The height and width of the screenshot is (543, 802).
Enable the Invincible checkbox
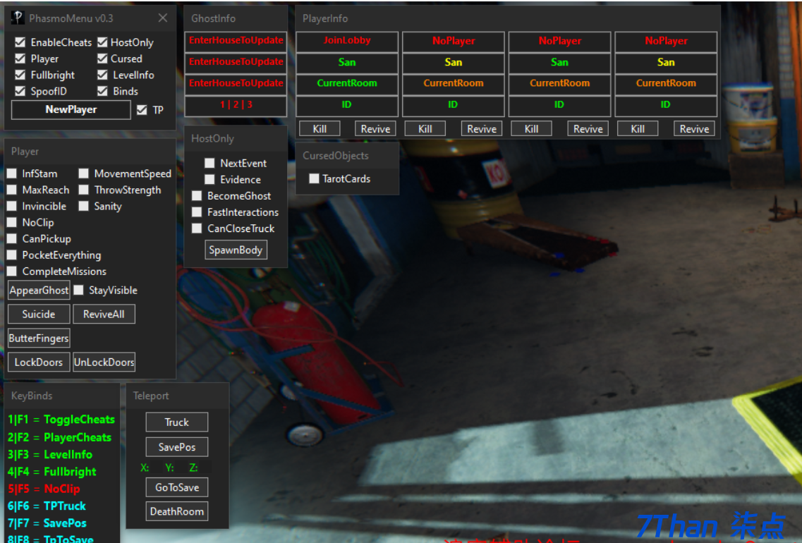click(12, 206)
